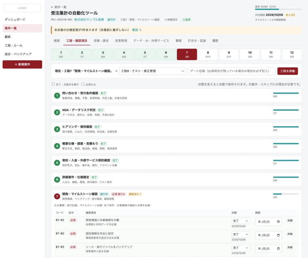Open calendar picker in row 07-03
The image size is (308, 258).
click(x=278, y=249)
